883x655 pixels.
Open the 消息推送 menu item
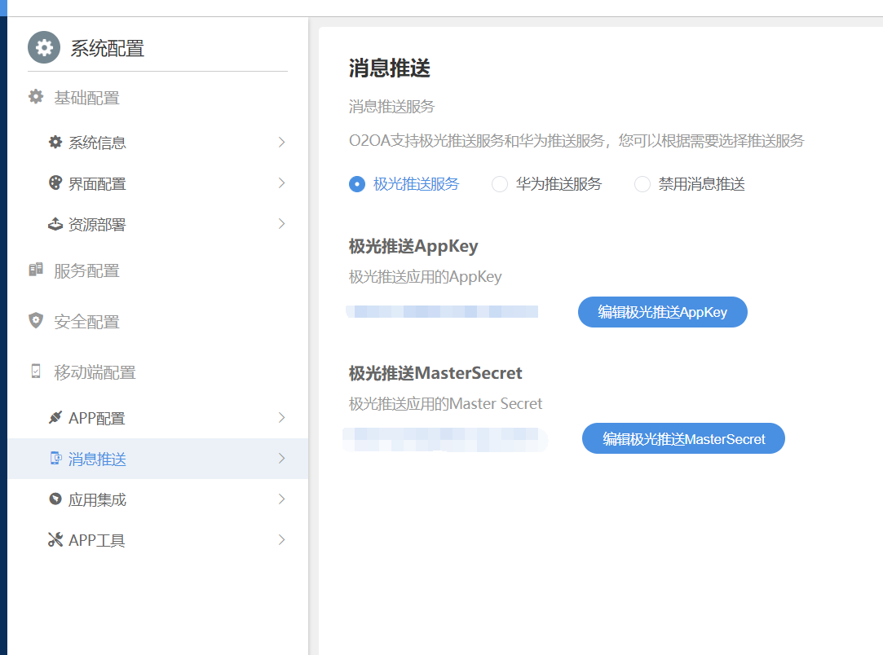(x=97, y=459)
